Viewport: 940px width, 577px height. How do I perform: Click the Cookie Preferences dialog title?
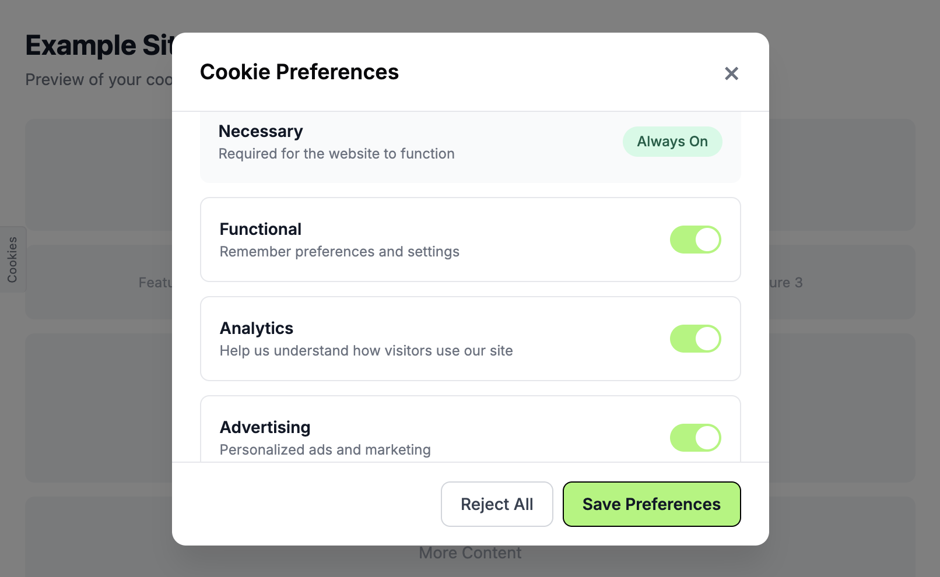coord(299,72)
